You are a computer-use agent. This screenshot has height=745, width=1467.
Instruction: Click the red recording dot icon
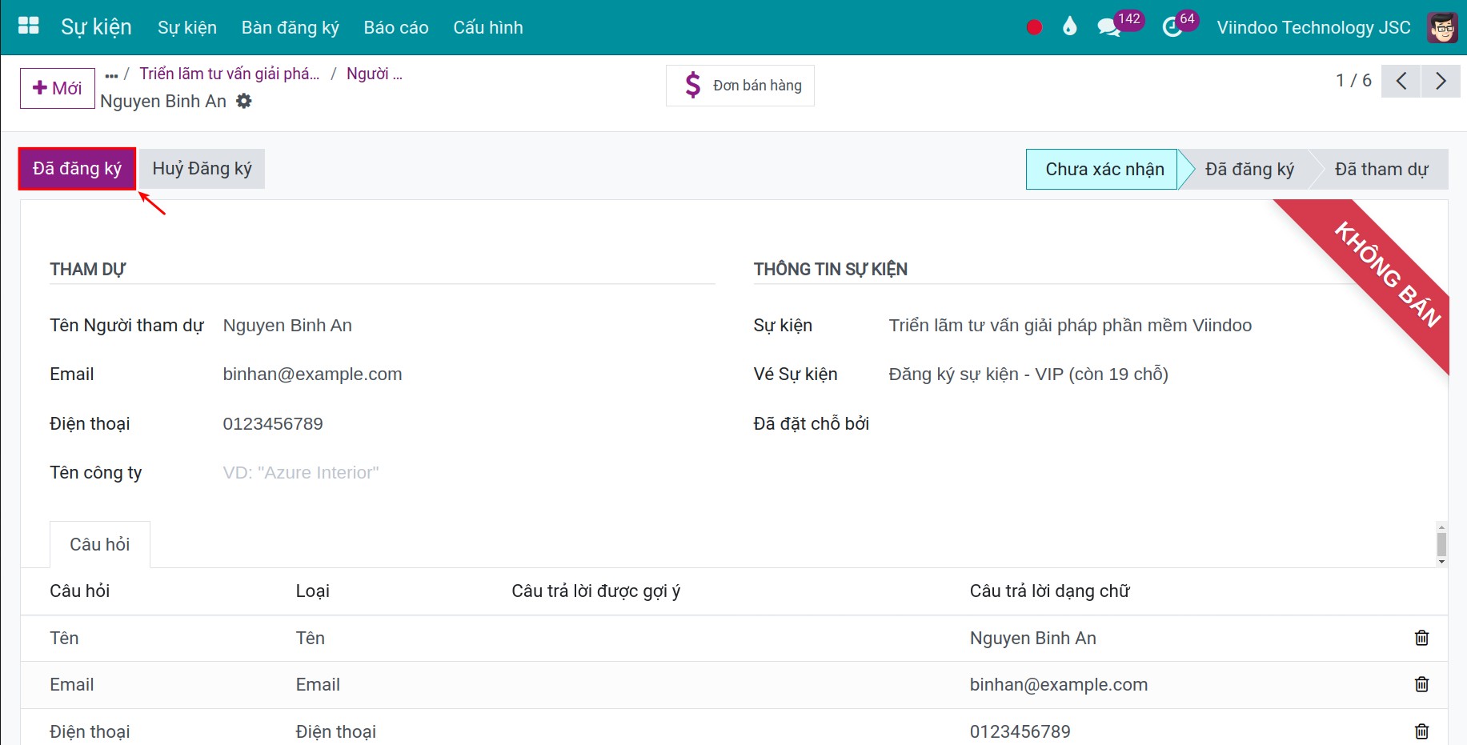pyautogui.click(x=1034, y=27)
